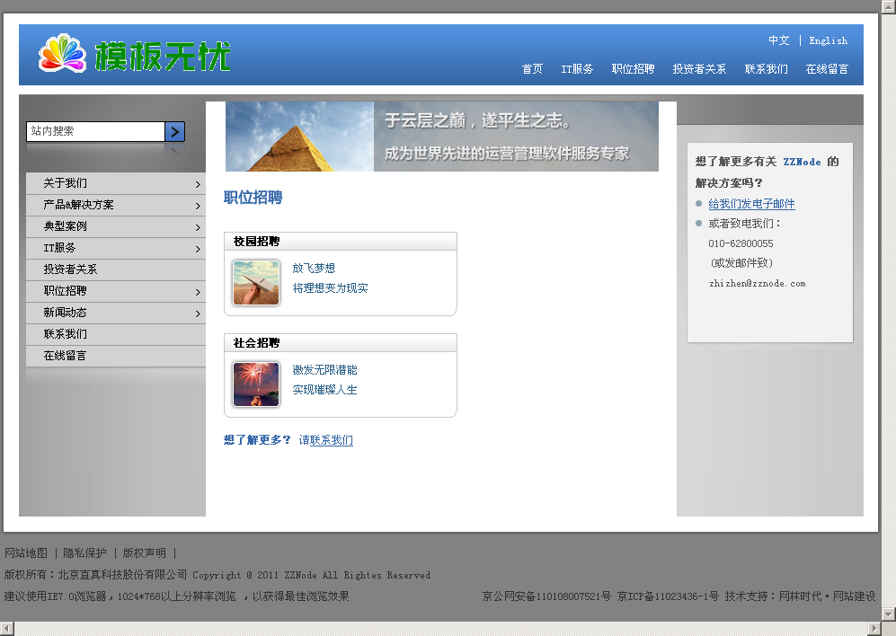Expand the 典型案例 sidebar arrow
Image resolution: width=896 pixels, height=636 pixels.
(x=198, y=227)
